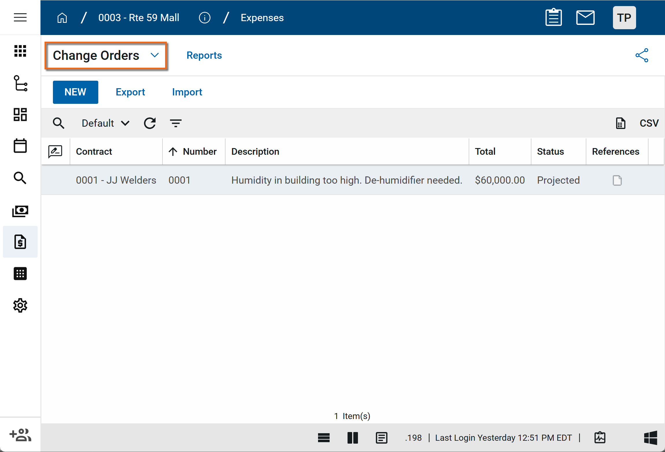This screenshot has width=665, height=452.
Task: Click the NEW button
Action: point(75,92)
